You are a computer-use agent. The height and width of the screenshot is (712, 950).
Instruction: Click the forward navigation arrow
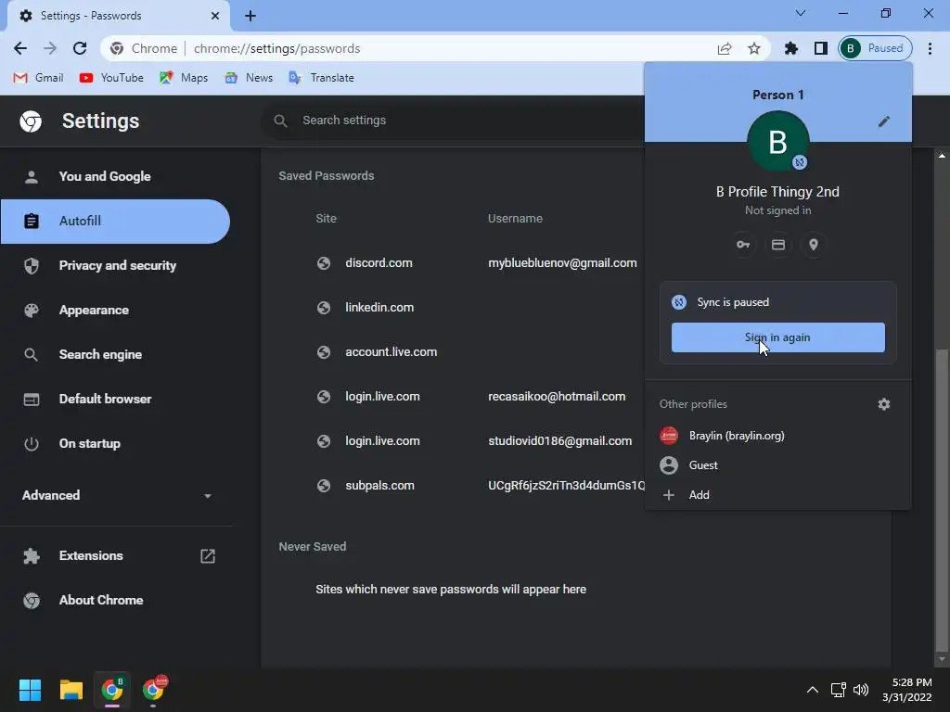50,48
